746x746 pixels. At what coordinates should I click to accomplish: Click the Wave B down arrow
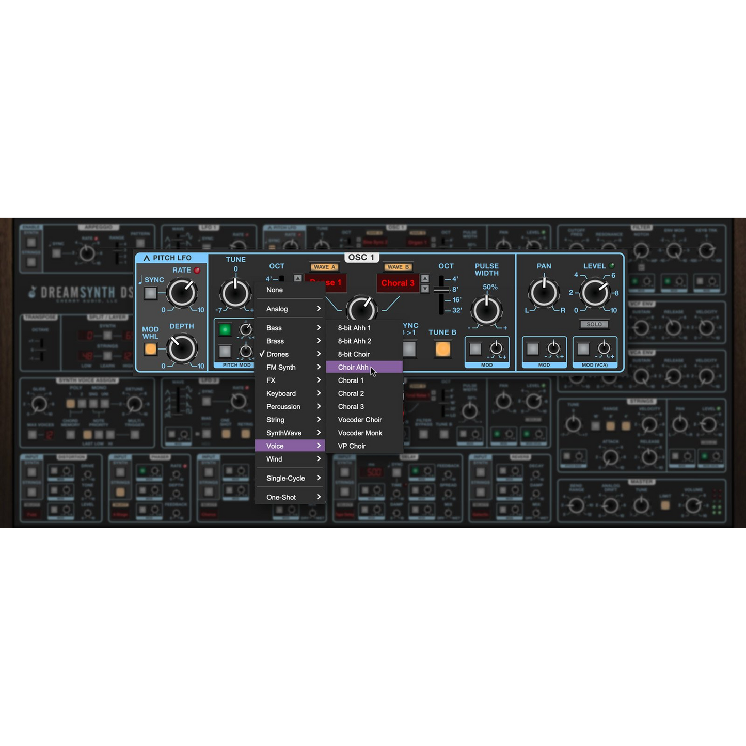tap(425, 289)
